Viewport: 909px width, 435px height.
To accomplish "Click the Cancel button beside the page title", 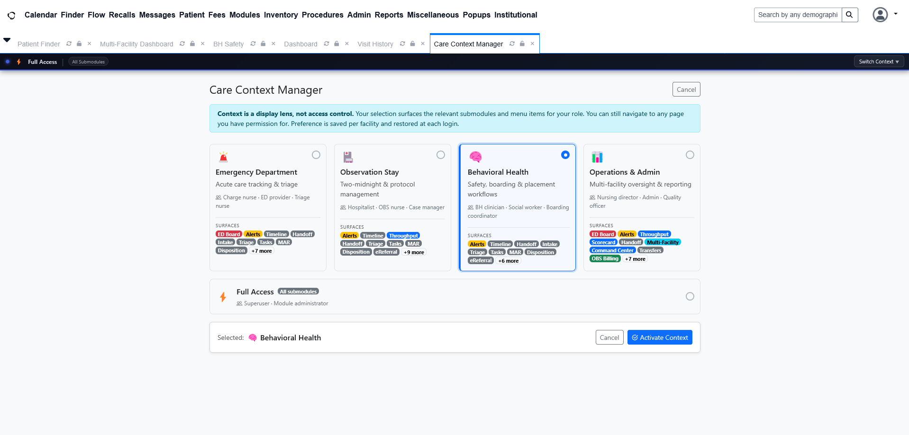I will 686,89.
